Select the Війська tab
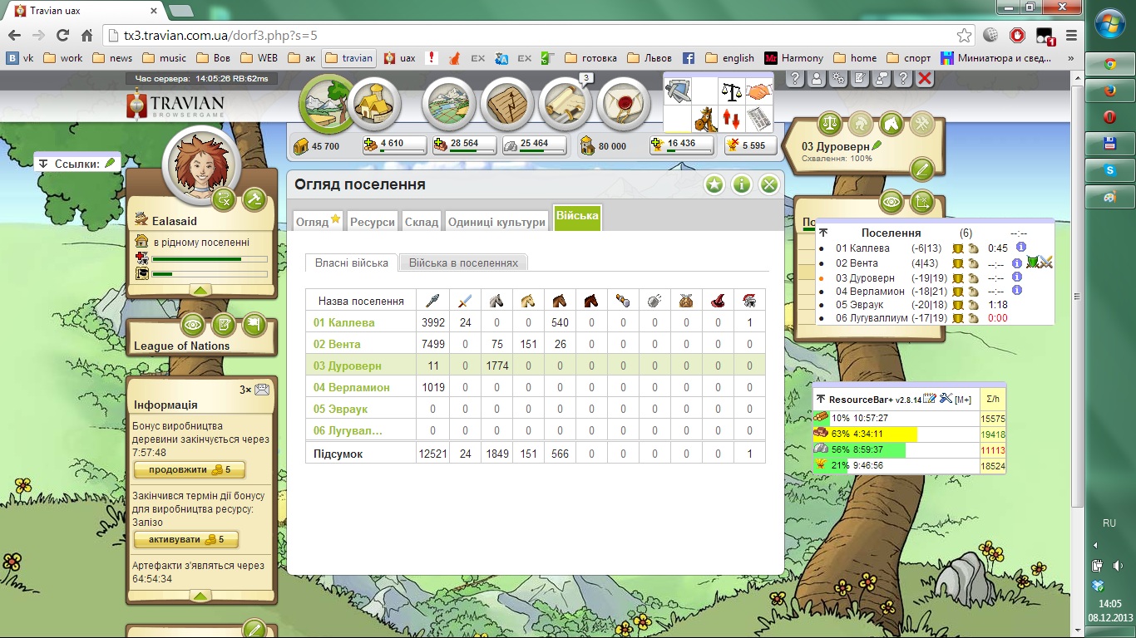 (577, 218)
